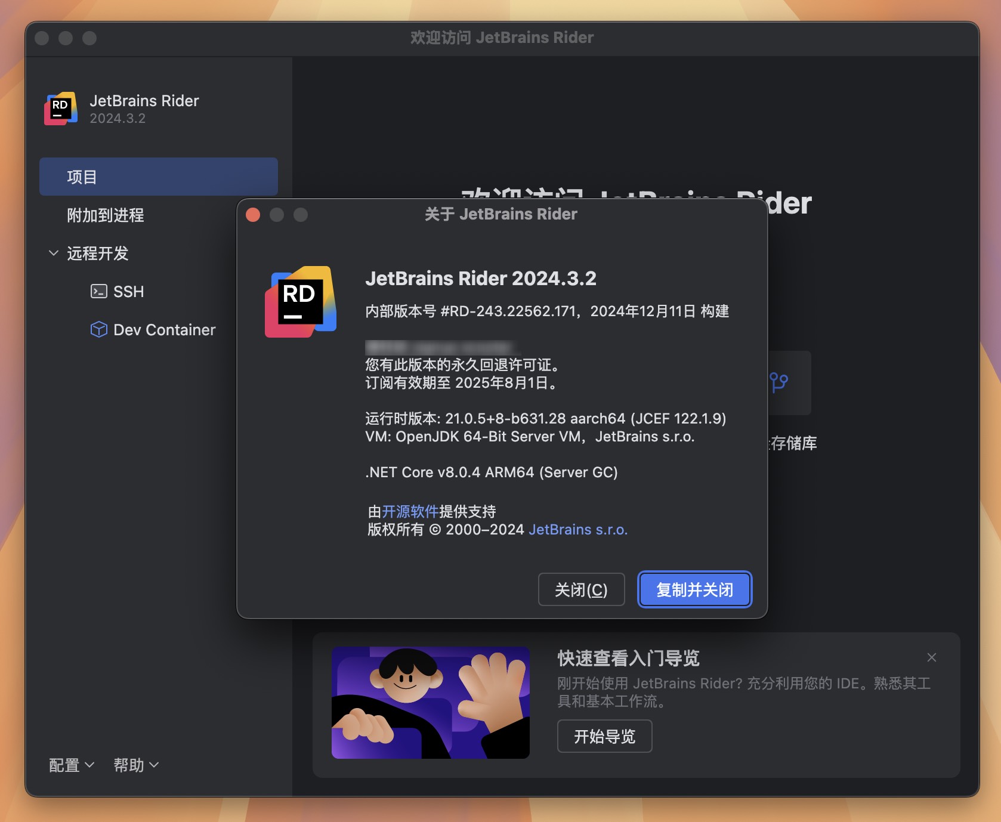
Task: Click the onboarding tour illustration thumbnail
Action: point(431,703)
